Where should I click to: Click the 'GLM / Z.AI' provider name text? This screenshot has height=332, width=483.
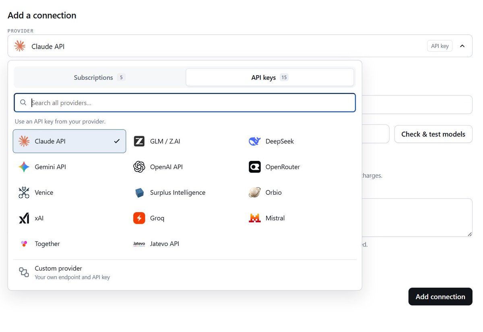pyautogui.click(x=165, y=141)
